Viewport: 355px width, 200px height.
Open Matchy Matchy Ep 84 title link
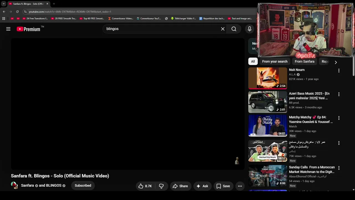(311, 119)
